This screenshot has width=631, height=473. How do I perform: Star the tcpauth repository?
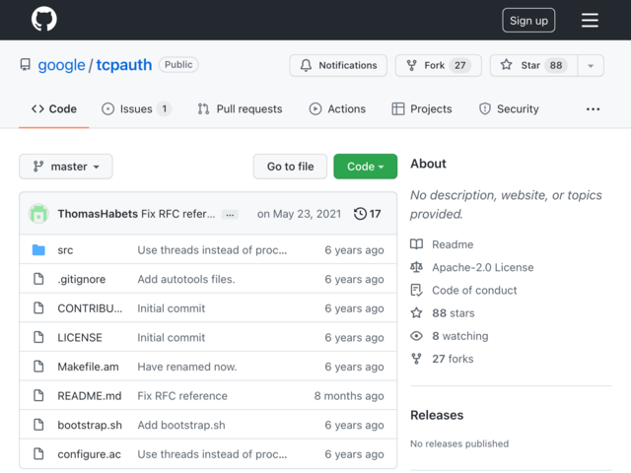[533, 65]
